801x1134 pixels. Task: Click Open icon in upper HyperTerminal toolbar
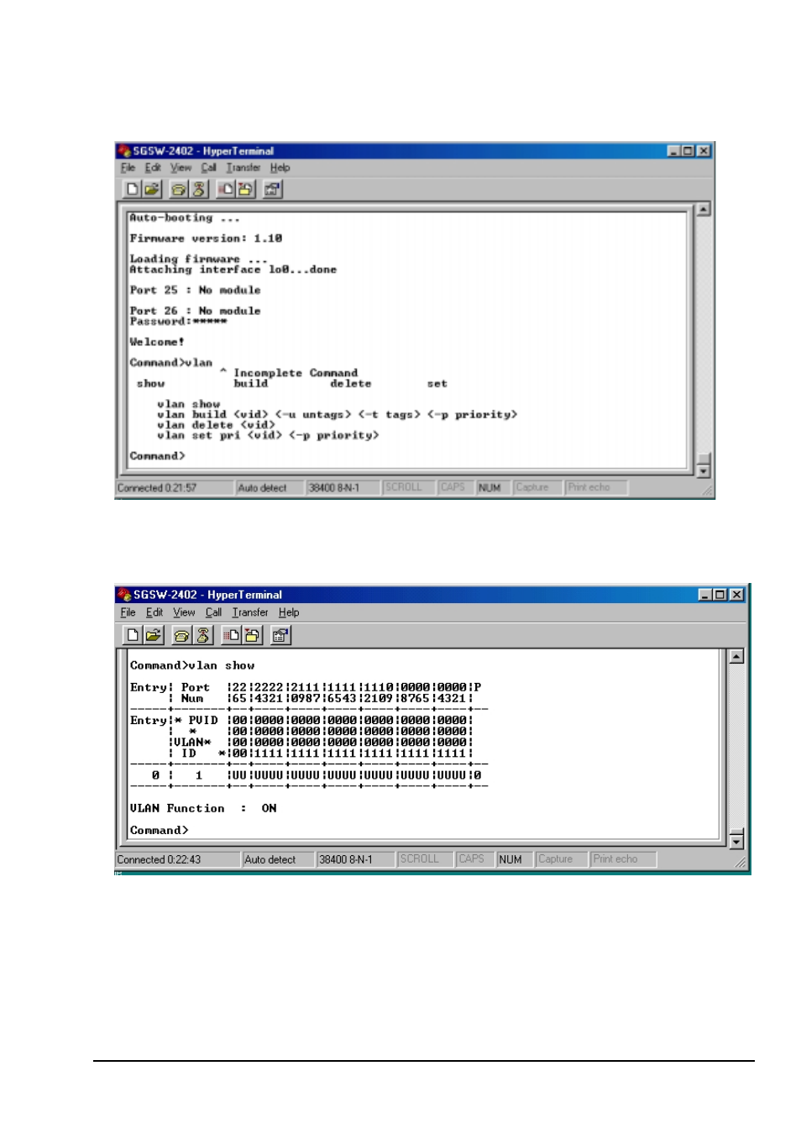pos(151,189)
